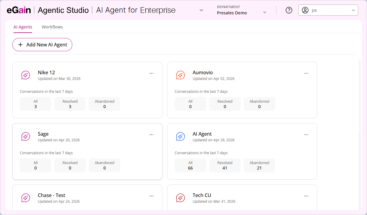
Task: Open the Tech CU more options menu
Action: tap(306, 196)
